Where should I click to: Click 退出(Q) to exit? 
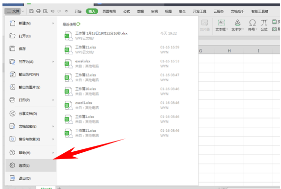pos(31,178)
